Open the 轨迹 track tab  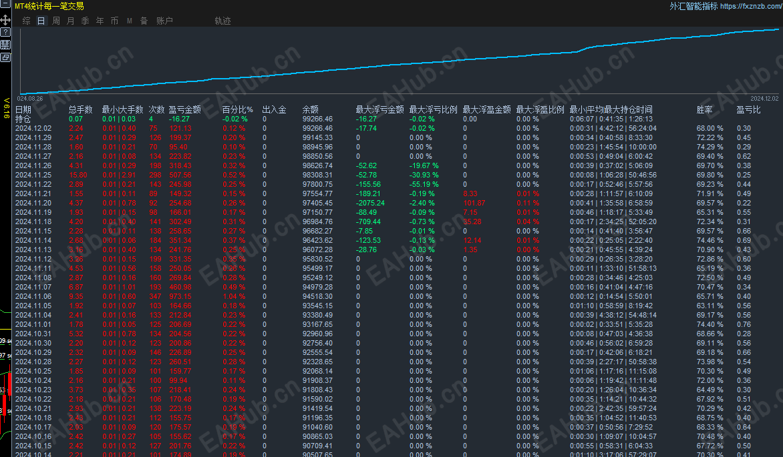point(222,21)
